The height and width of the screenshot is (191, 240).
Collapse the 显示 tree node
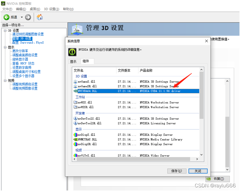(x=5, y=47)
